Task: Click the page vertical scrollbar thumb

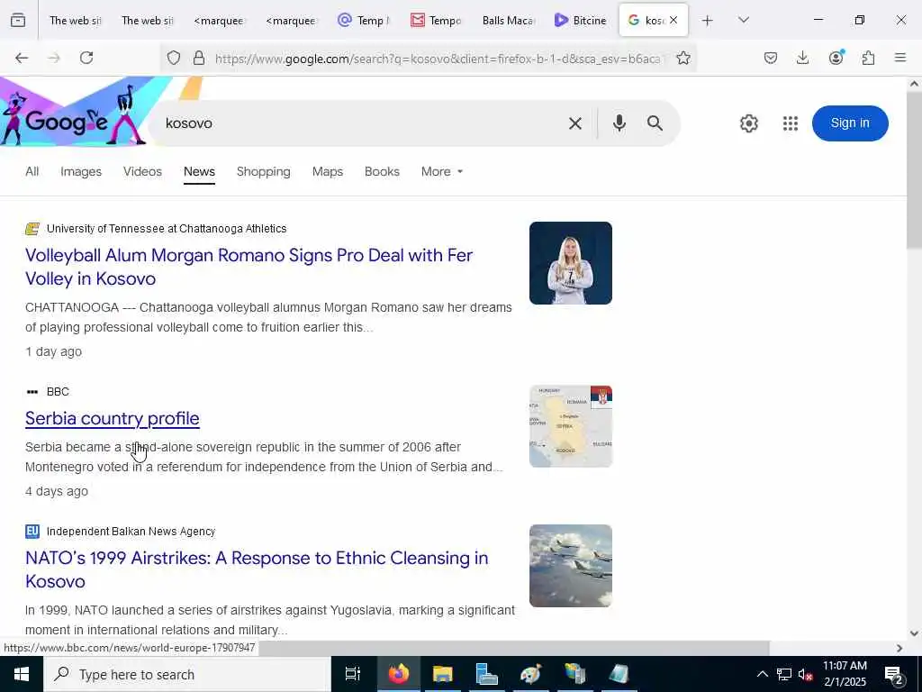Action: [914, 170]
